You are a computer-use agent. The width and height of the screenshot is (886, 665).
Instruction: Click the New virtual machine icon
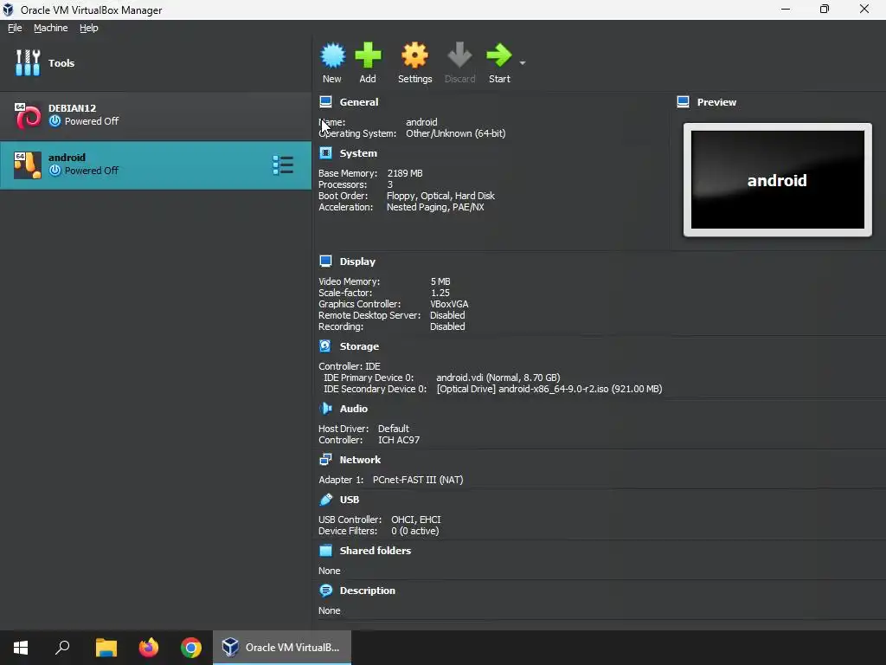coord(332,55)
